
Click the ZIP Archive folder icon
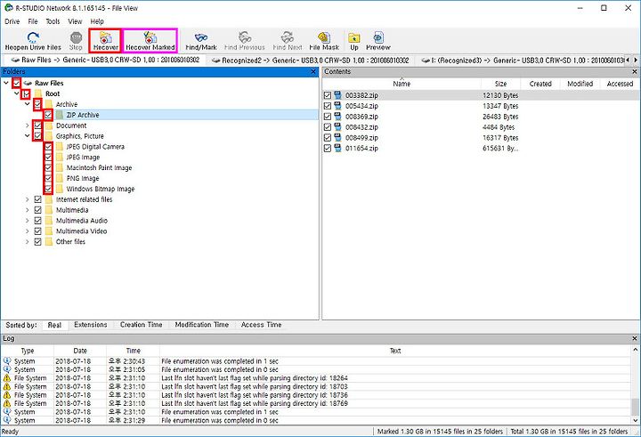[x=60, y=115]
